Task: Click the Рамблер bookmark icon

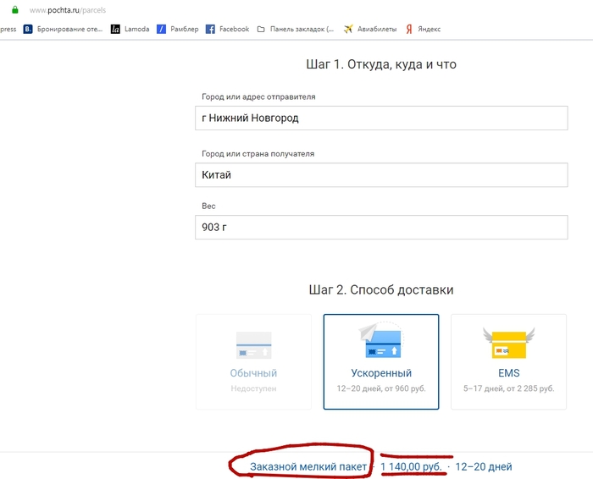Action: 161,29
